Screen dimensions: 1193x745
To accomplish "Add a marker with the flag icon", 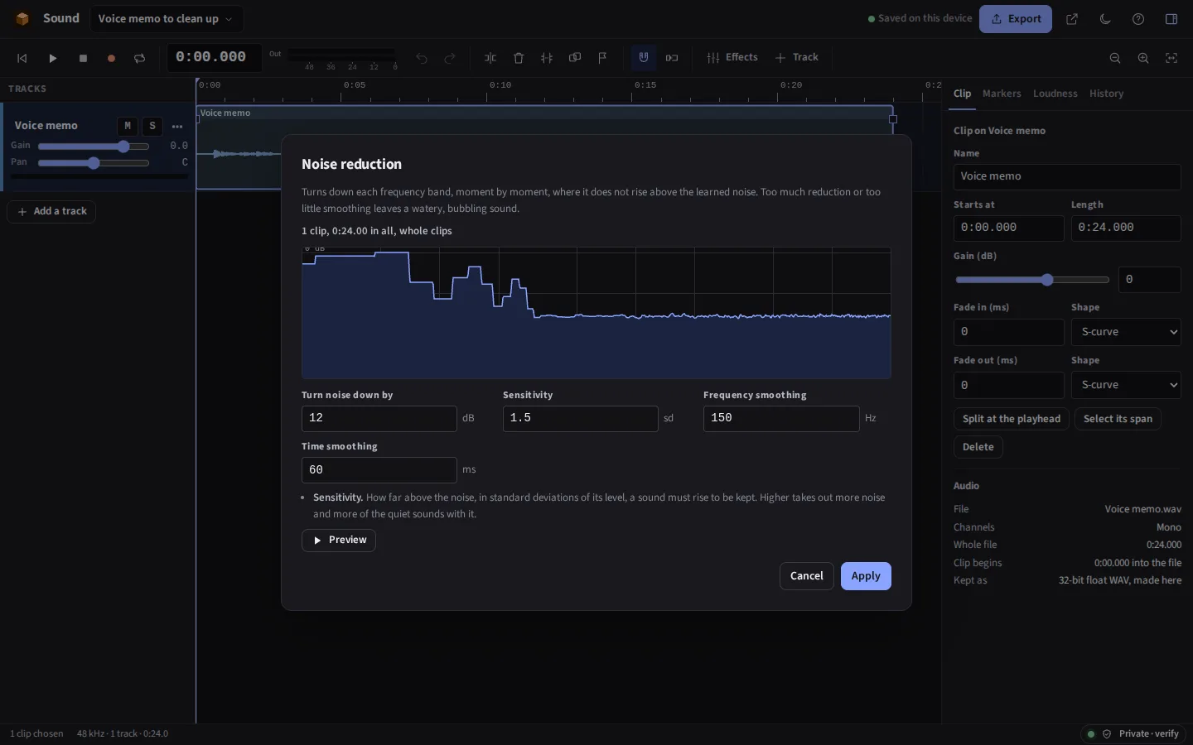I will click(x=603, y=58).
